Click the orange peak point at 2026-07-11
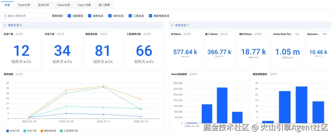Image resolution: width=333 pixels, height=137 pixels. tap(103, 86)
